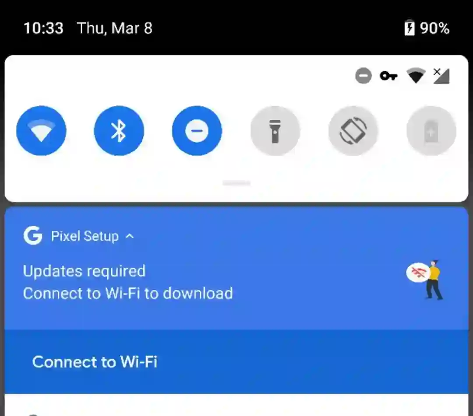Turn off the Wi-Fi quick tile
Image resolution: width=473 pixels, height=416 pixels.
pyautogui.click(x=41, y=131)
